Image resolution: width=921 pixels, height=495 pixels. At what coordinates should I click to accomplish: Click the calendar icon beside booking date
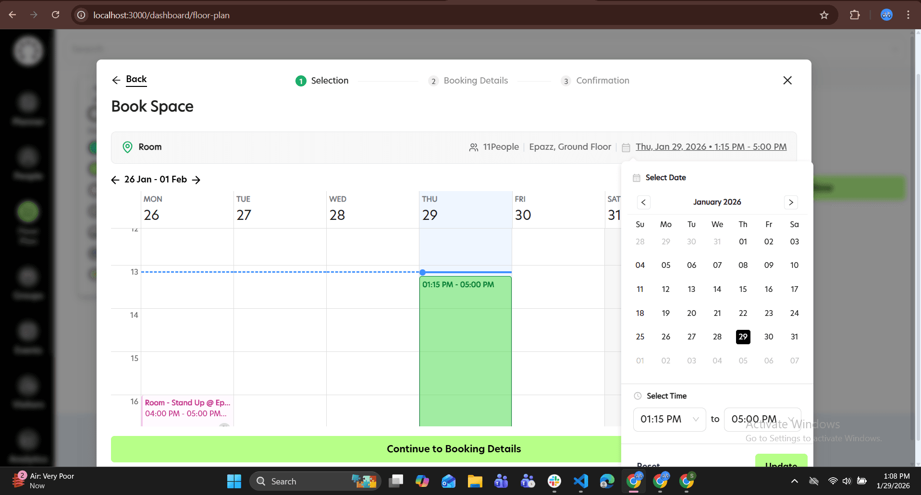tap(626, 147)
